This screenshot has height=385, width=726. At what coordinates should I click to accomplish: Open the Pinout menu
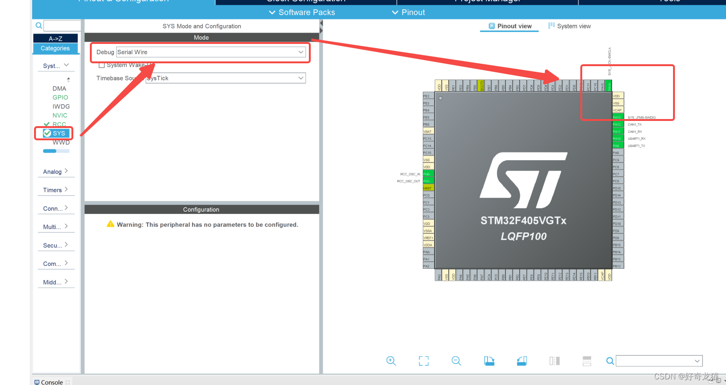(x=408, y=12)
